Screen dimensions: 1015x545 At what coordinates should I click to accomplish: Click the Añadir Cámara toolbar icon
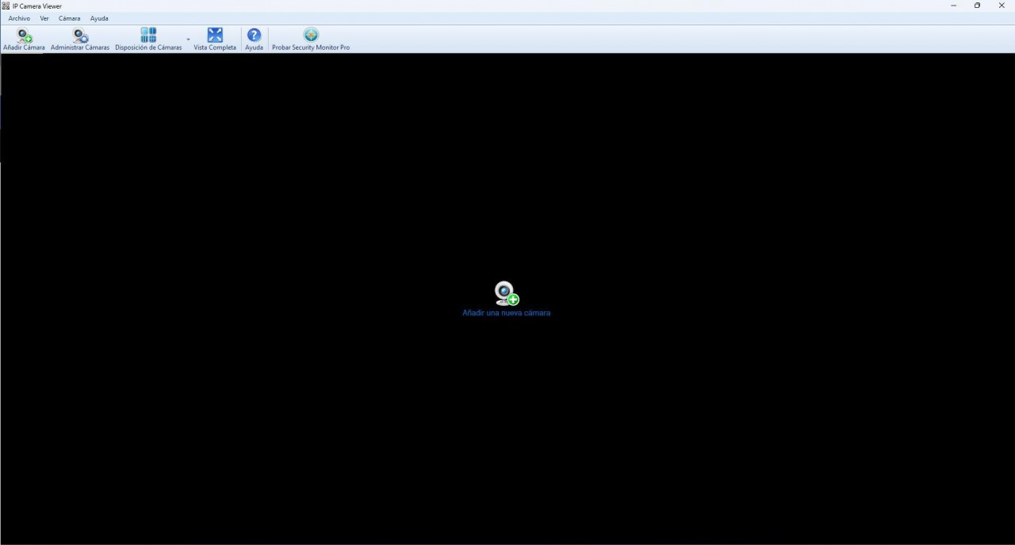click(x=25, y=35)
